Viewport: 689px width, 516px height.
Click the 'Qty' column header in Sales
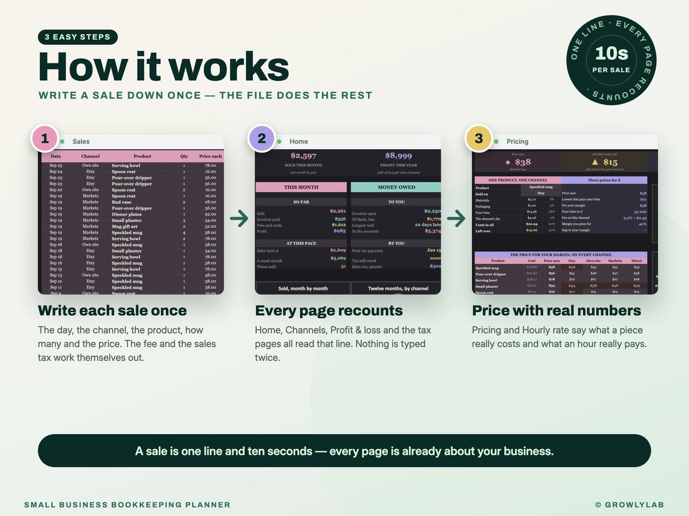tap(184, 156)
